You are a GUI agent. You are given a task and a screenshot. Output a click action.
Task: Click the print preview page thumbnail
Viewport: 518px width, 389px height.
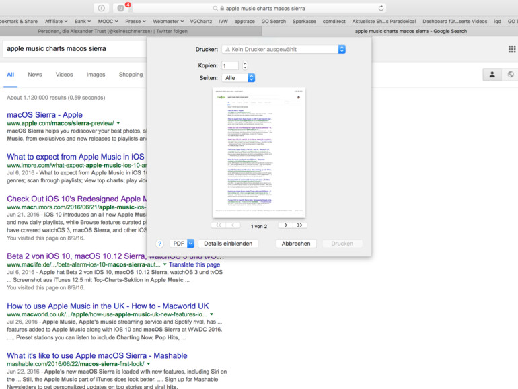[259, 153]
